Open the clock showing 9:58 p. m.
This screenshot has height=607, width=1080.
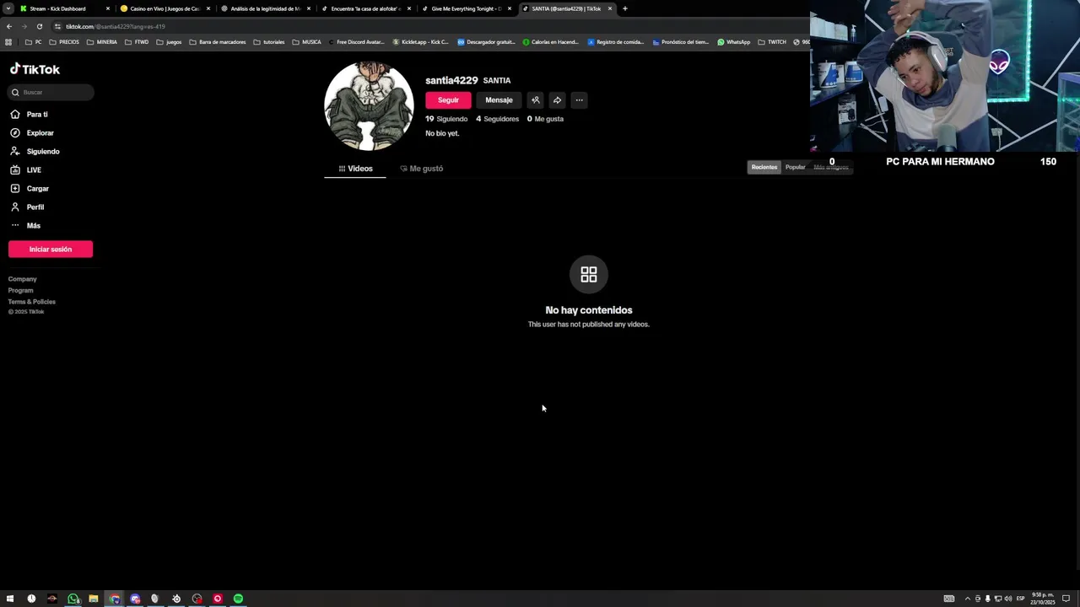point(1043,599)
